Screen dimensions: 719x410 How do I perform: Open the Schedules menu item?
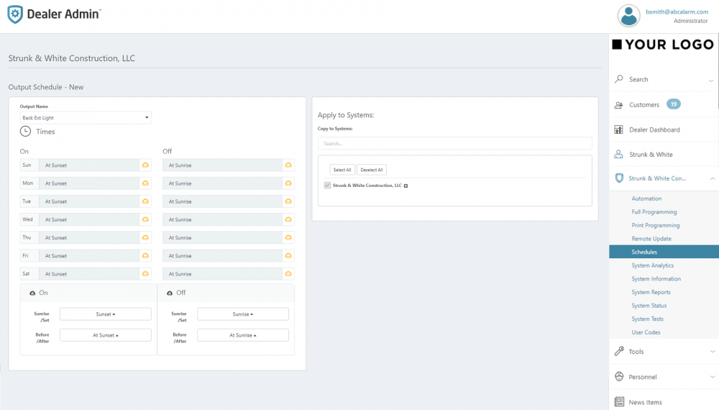[x=644, y=252]
